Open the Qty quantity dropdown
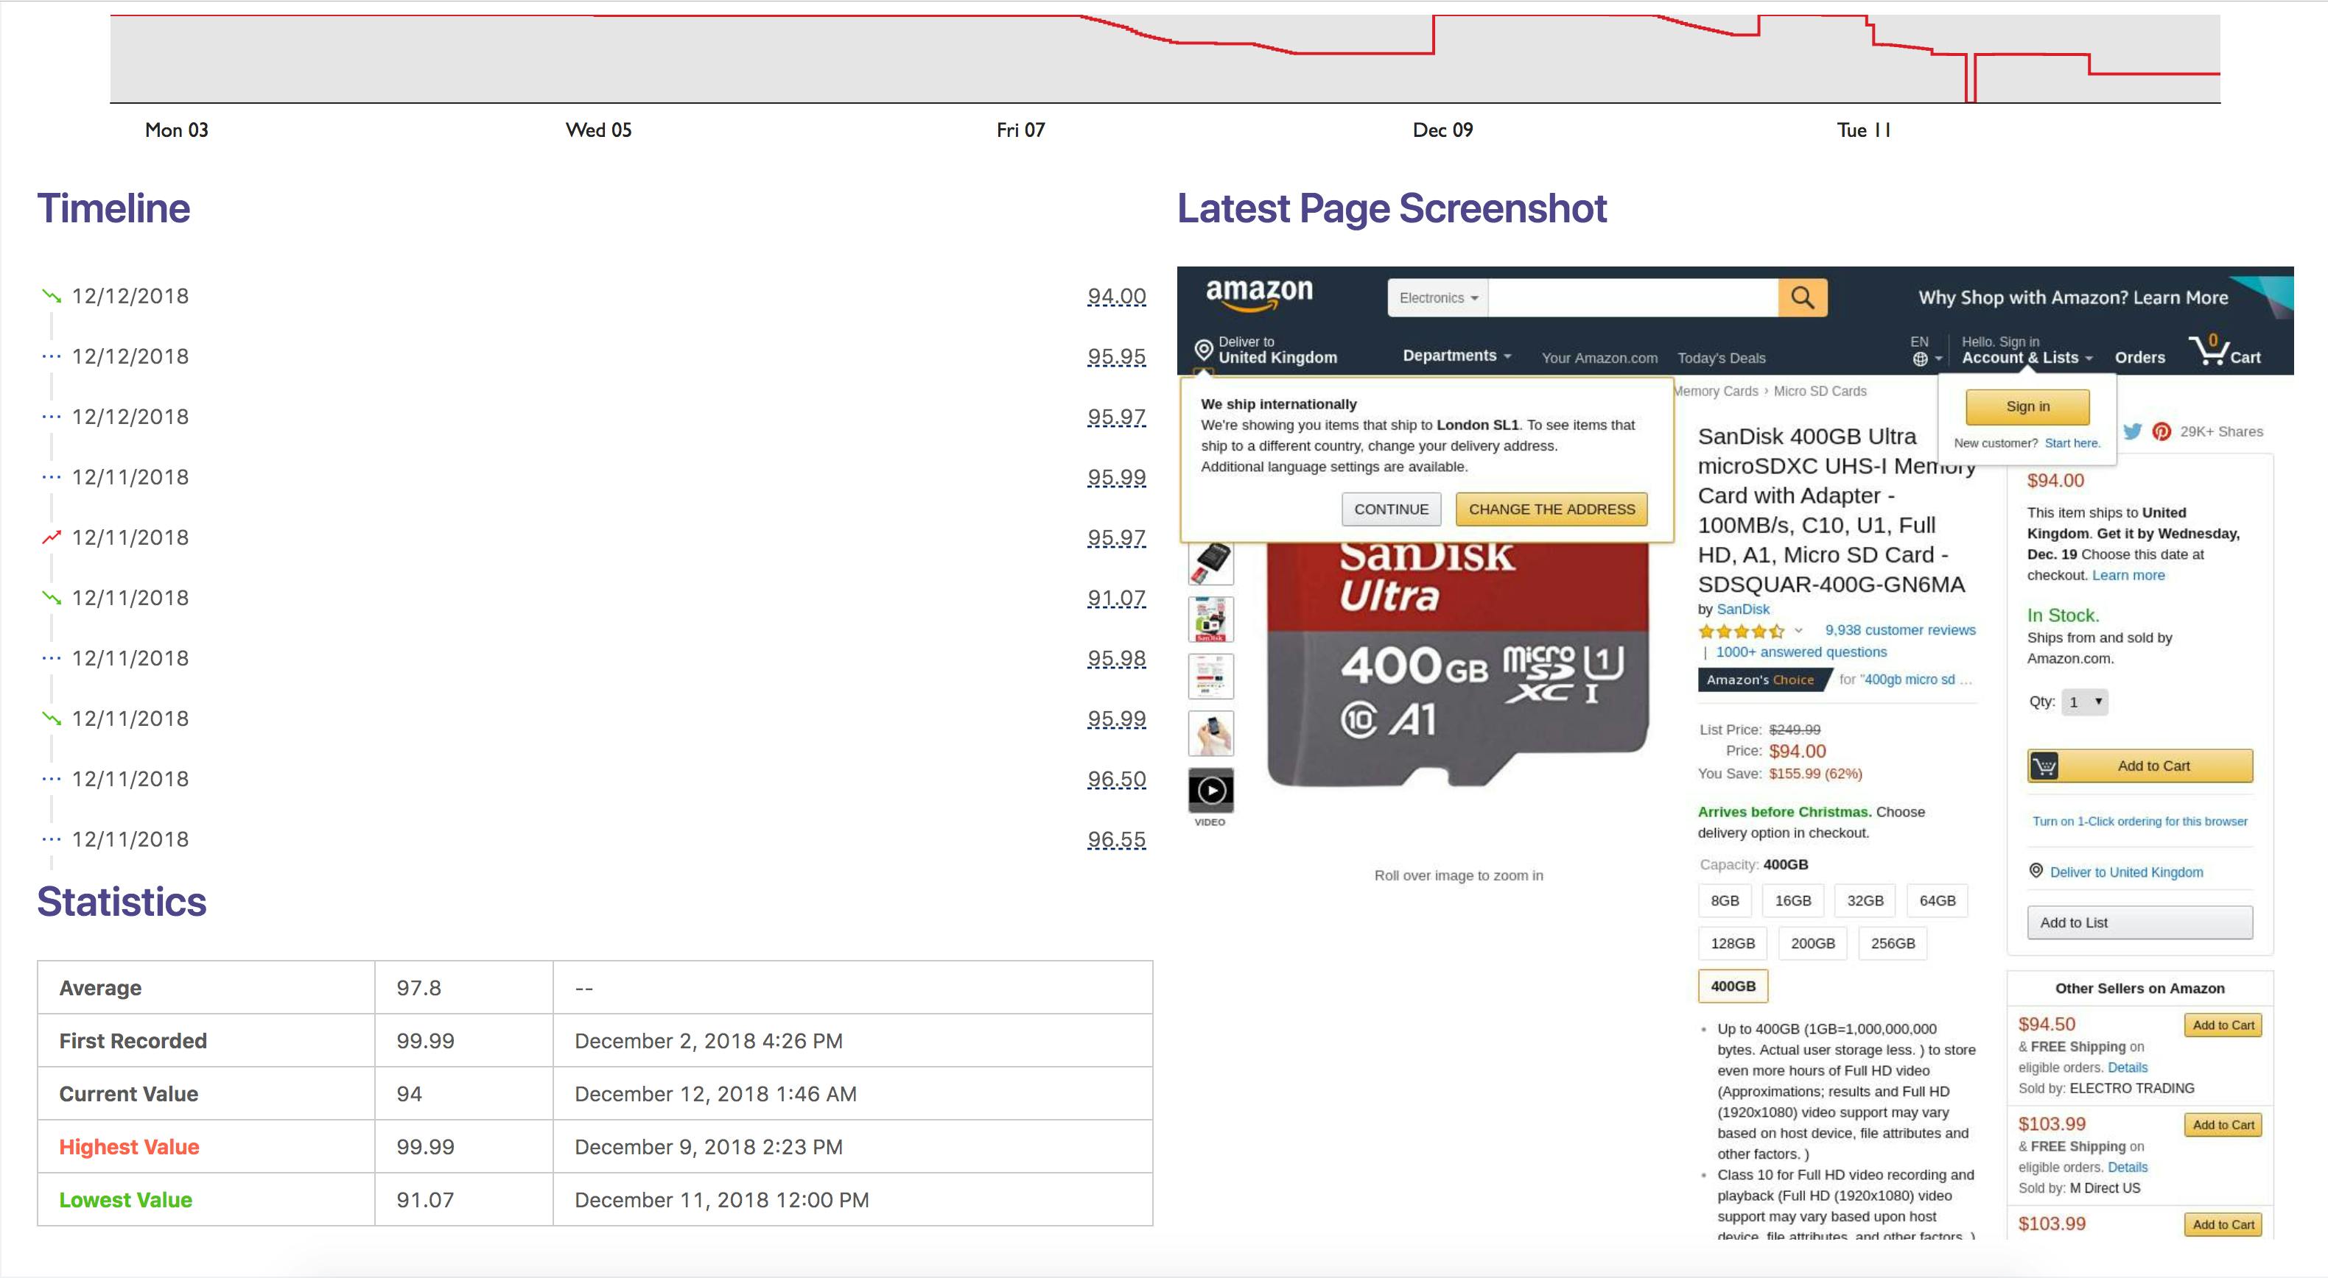 (x=2085, y=702)
